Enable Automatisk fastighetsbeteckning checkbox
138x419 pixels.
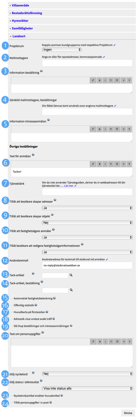tap(12, 299)
